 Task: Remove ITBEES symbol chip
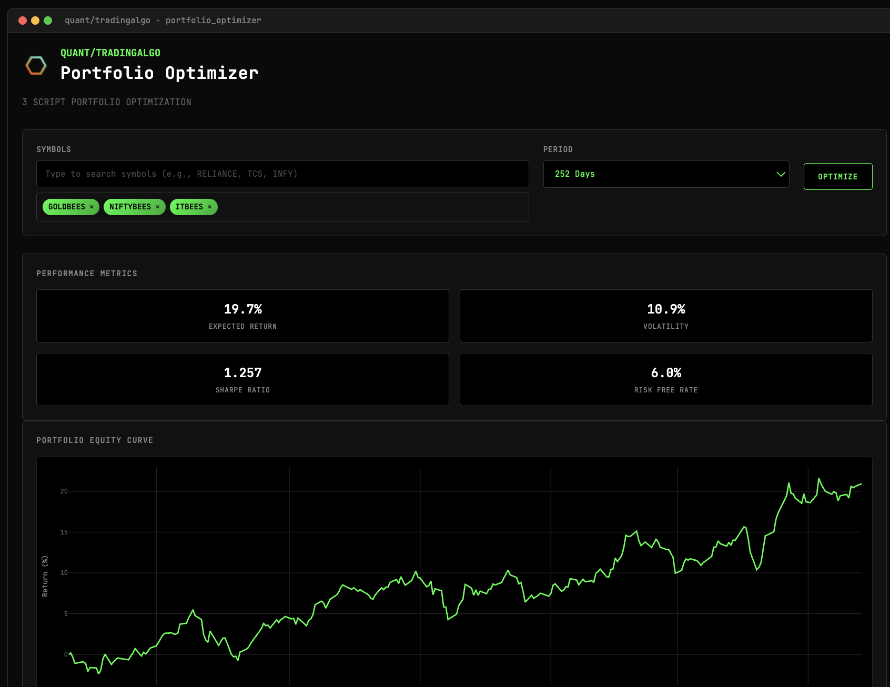(209, 207)
